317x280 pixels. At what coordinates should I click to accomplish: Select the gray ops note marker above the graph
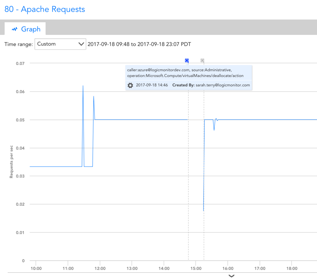(202, 60)
